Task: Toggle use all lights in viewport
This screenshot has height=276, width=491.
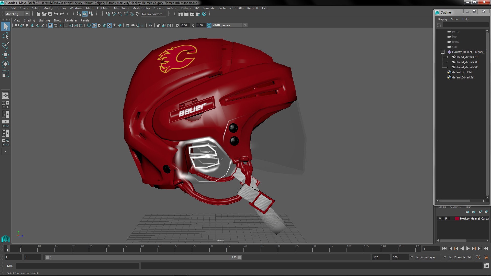Action: click(115, 25)
